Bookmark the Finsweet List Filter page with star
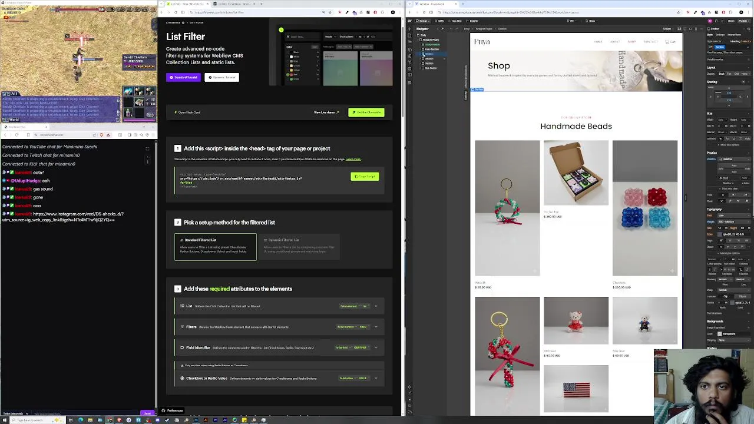Viewport: 754px width, 424px height. [x=330, y=12]
